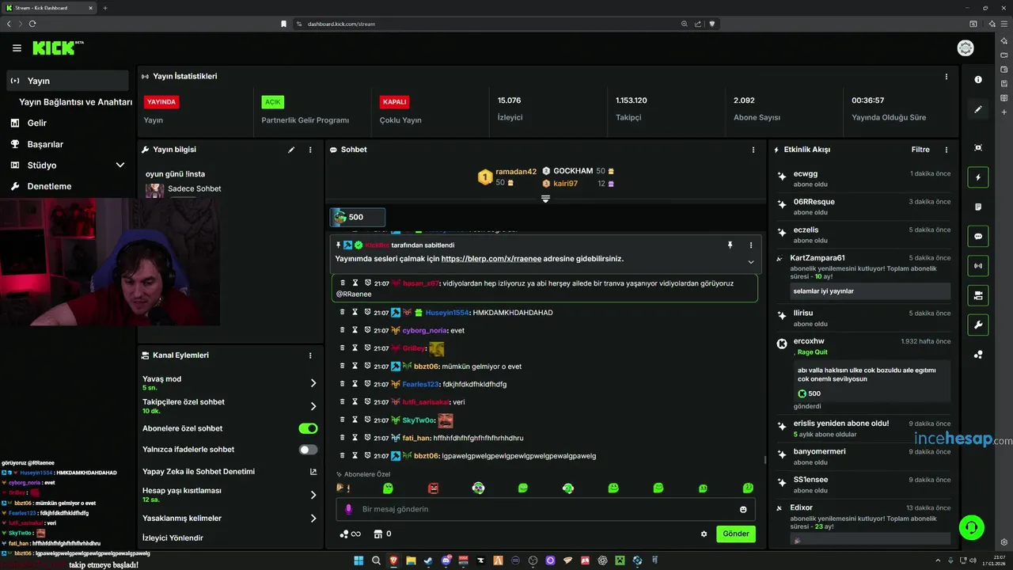Open Yayın bilgisi three-dot options menu

tap(310, 150)
